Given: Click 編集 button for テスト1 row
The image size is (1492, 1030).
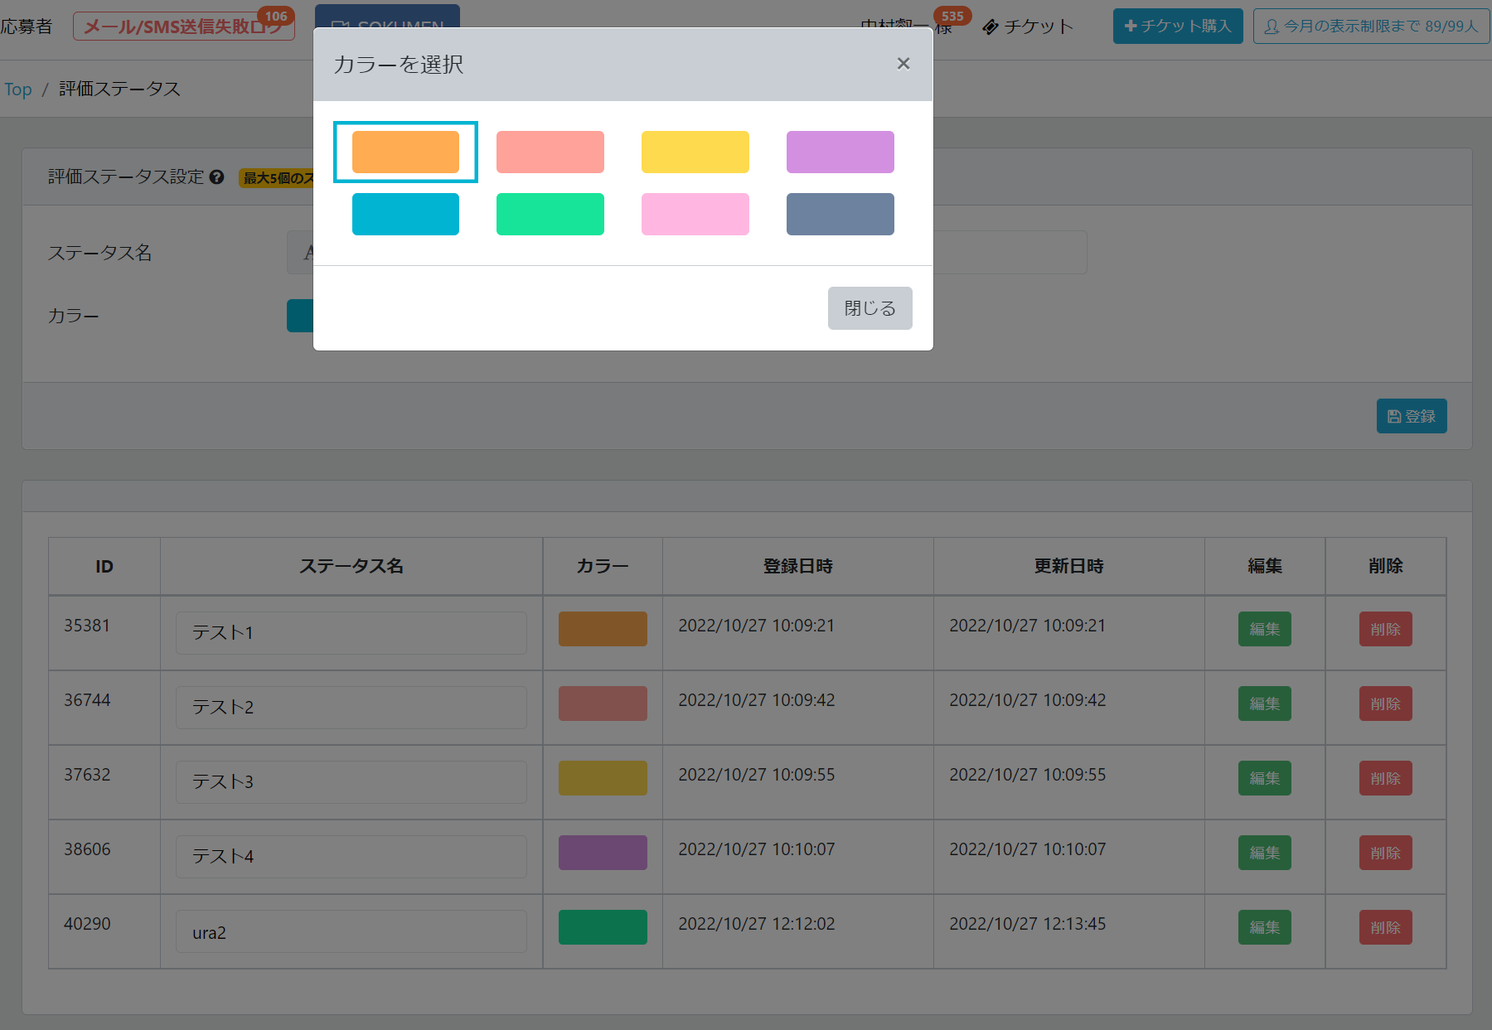Looking at the screenshot, I should pyautogui.click(x=1264, y=629).
